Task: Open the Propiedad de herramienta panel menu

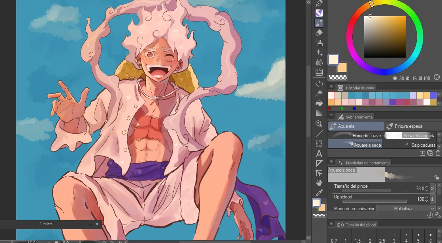Action: (x=331, y=162)
